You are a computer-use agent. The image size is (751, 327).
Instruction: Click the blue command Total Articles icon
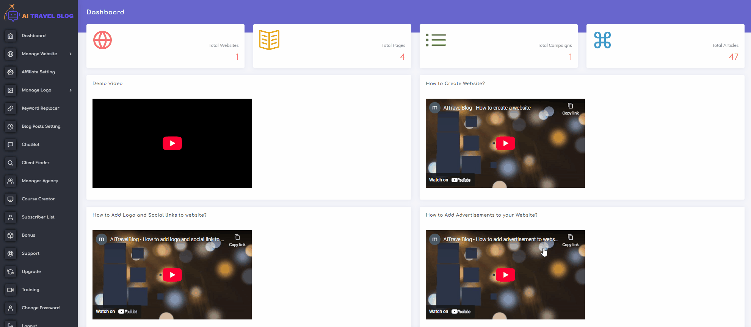click(602, 40)
